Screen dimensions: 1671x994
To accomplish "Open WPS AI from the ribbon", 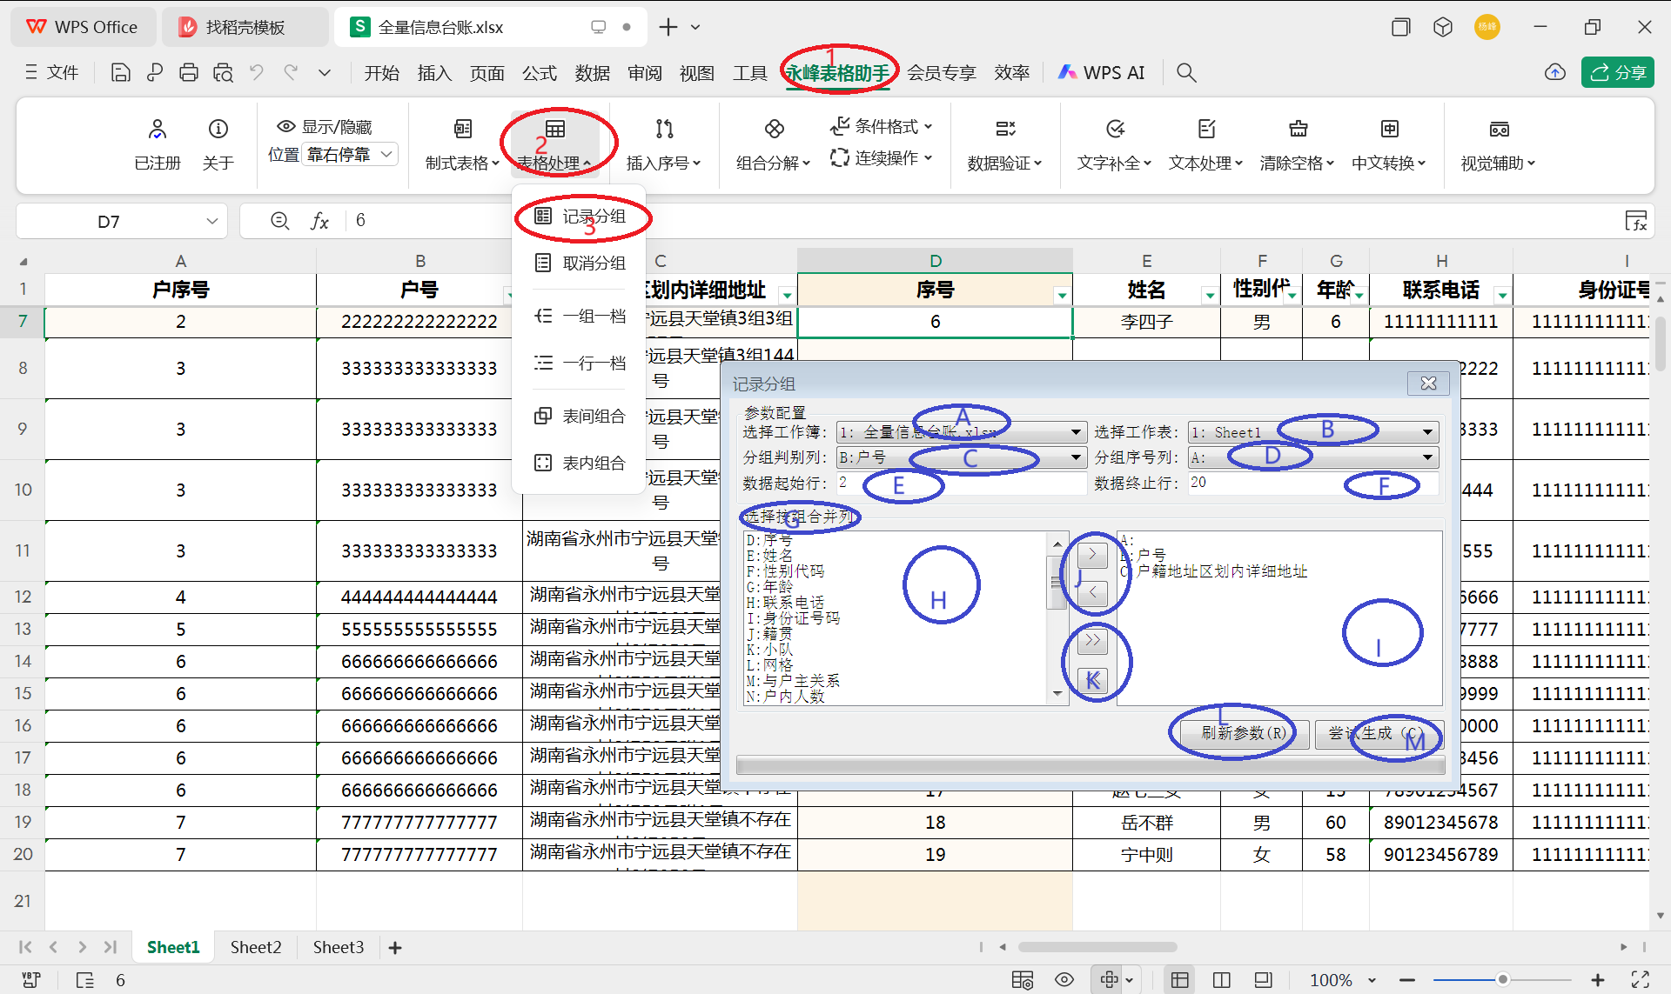I will point(1101,72).
